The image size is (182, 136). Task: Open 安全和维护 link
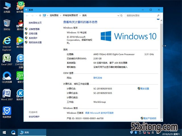point(34,117)
